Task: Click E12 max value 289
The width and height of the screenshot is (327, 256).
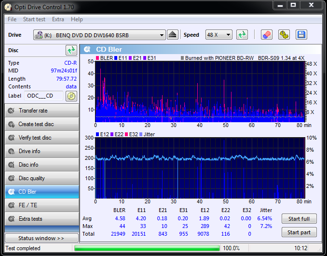Action: 204,226
